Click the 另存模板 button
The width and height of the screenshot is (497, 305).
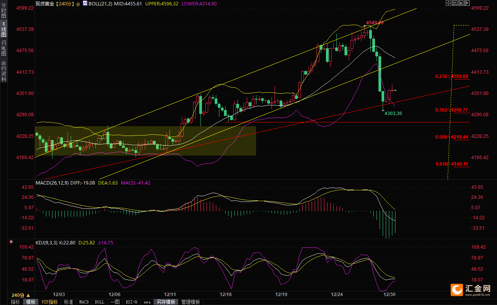click(x=166, y=302)
